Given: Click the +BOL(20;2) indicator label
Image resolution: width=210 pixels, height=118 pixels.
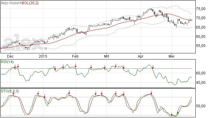Looking at the screenshot, I should 29,3.
